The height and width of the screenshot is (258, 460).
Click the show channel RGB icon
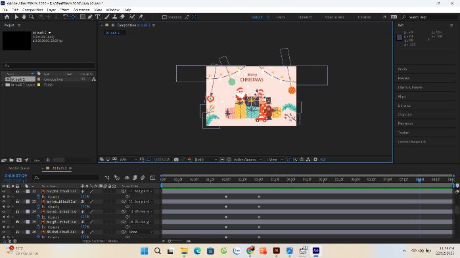point(190,160)
